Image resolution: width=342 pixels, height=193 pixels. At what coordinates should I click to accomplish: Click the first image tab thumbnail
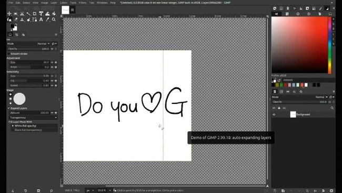[x=65, y=10]
